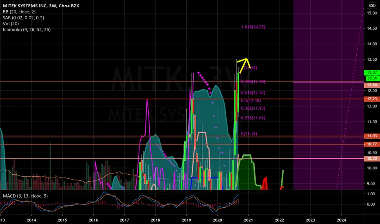This screenshot has height=224, width=380.
Task: Click the 3d 3h countdown label
Action: click(372, 78)
